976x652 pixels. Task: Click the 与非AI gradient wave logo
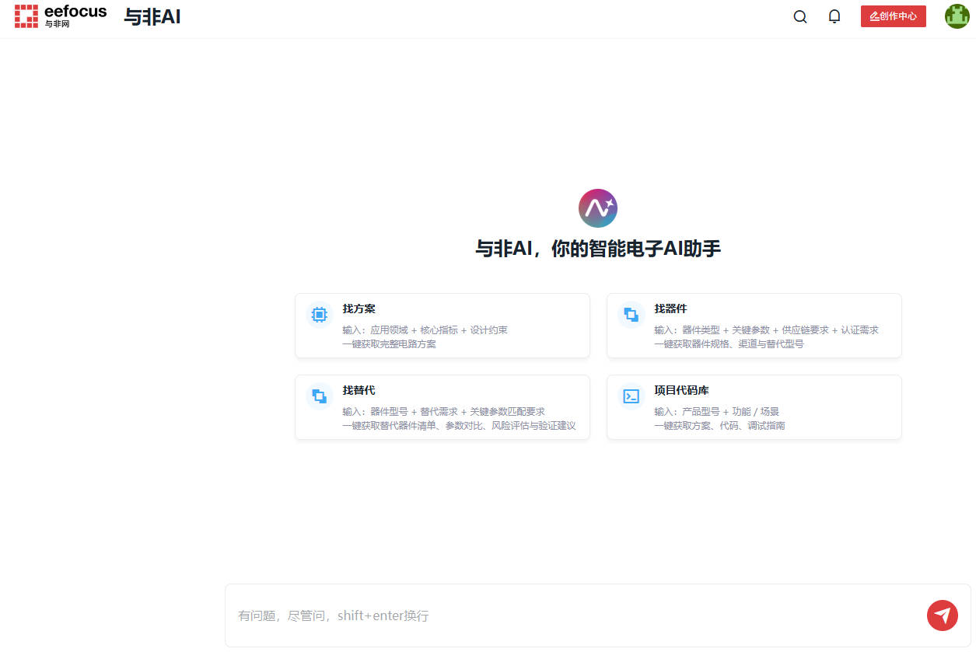pyautogui.click(x=597, y=208)
